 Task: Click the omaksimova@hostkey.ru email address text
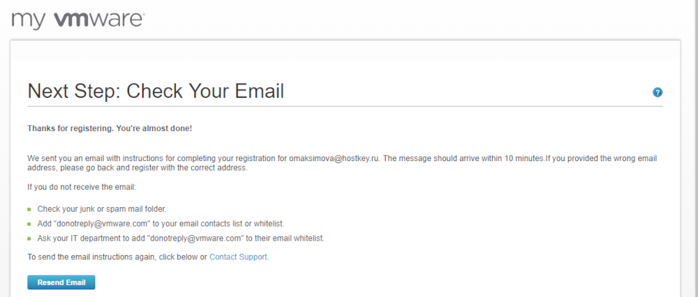pyautogui.click(x=334, y=159)
